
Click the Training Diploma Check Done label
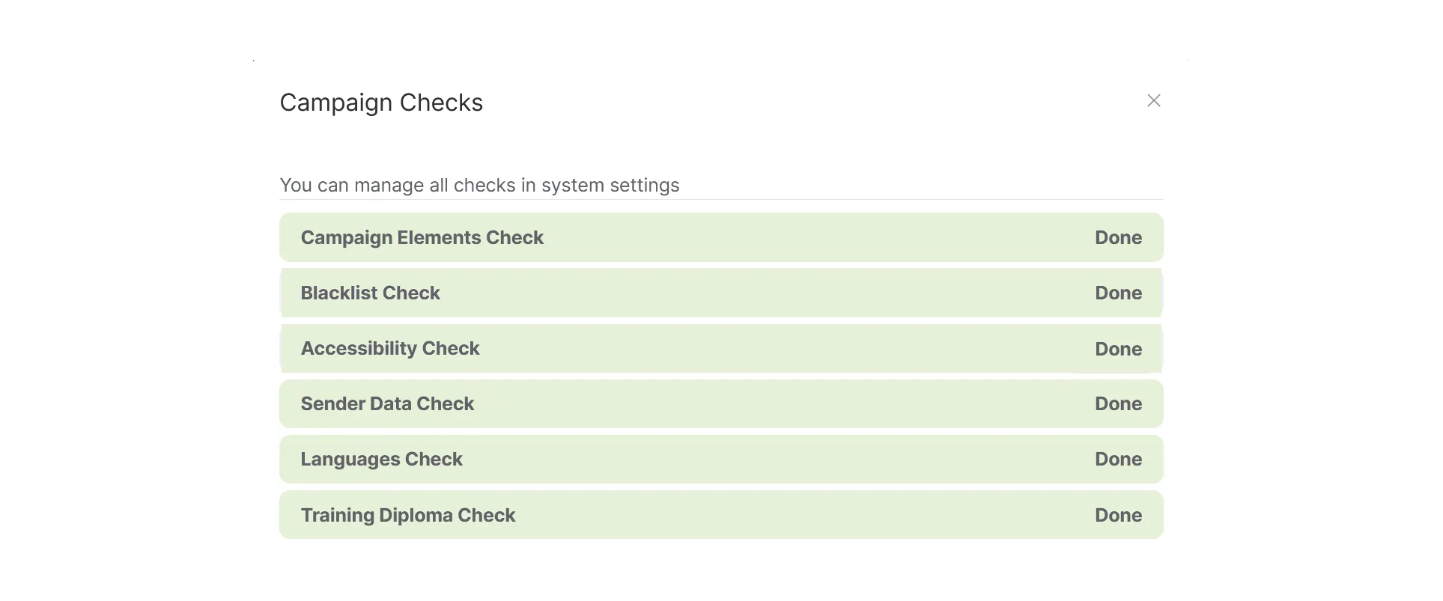tap(1118, 515)
